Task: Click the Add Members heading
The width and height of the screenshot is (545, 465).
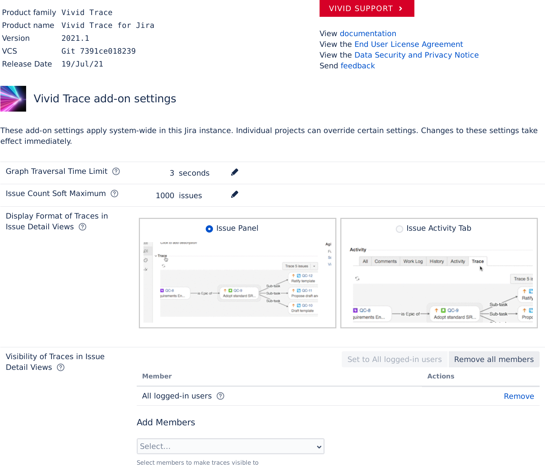Action: pos(166,422)
